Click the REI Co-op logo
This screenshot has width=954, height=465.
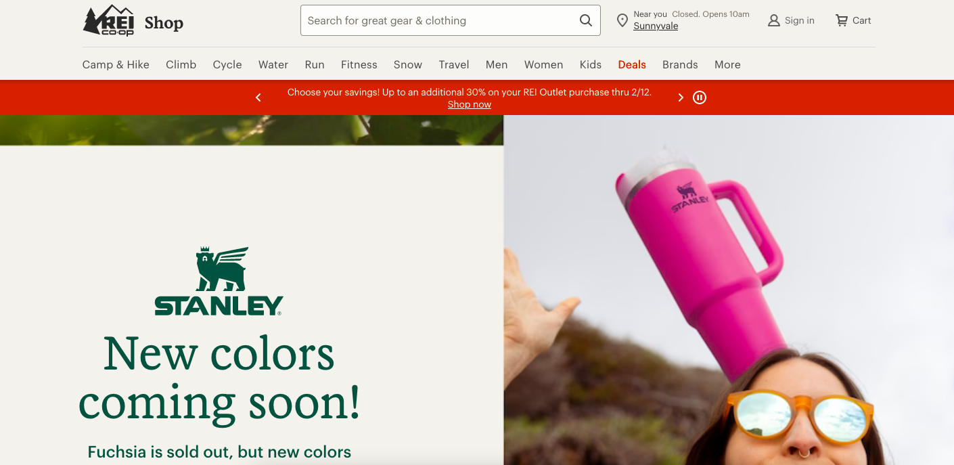click(x=109, y=20)
